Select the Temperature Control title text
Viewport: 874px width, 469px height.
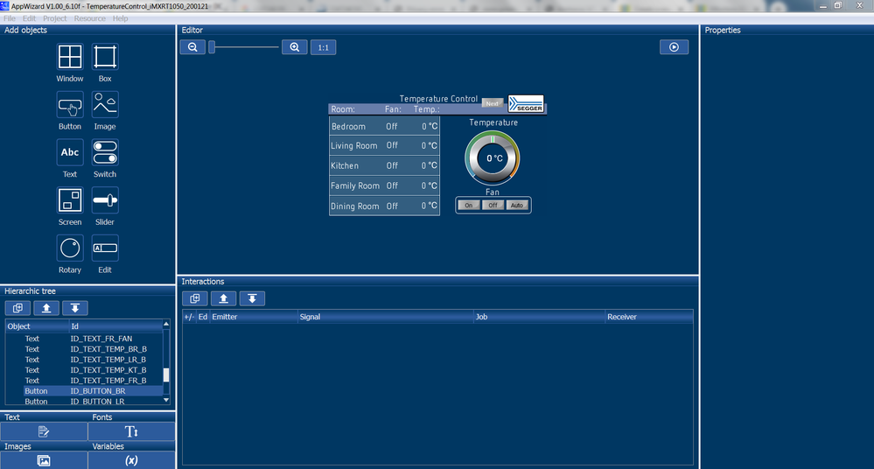tap(438, 99)
